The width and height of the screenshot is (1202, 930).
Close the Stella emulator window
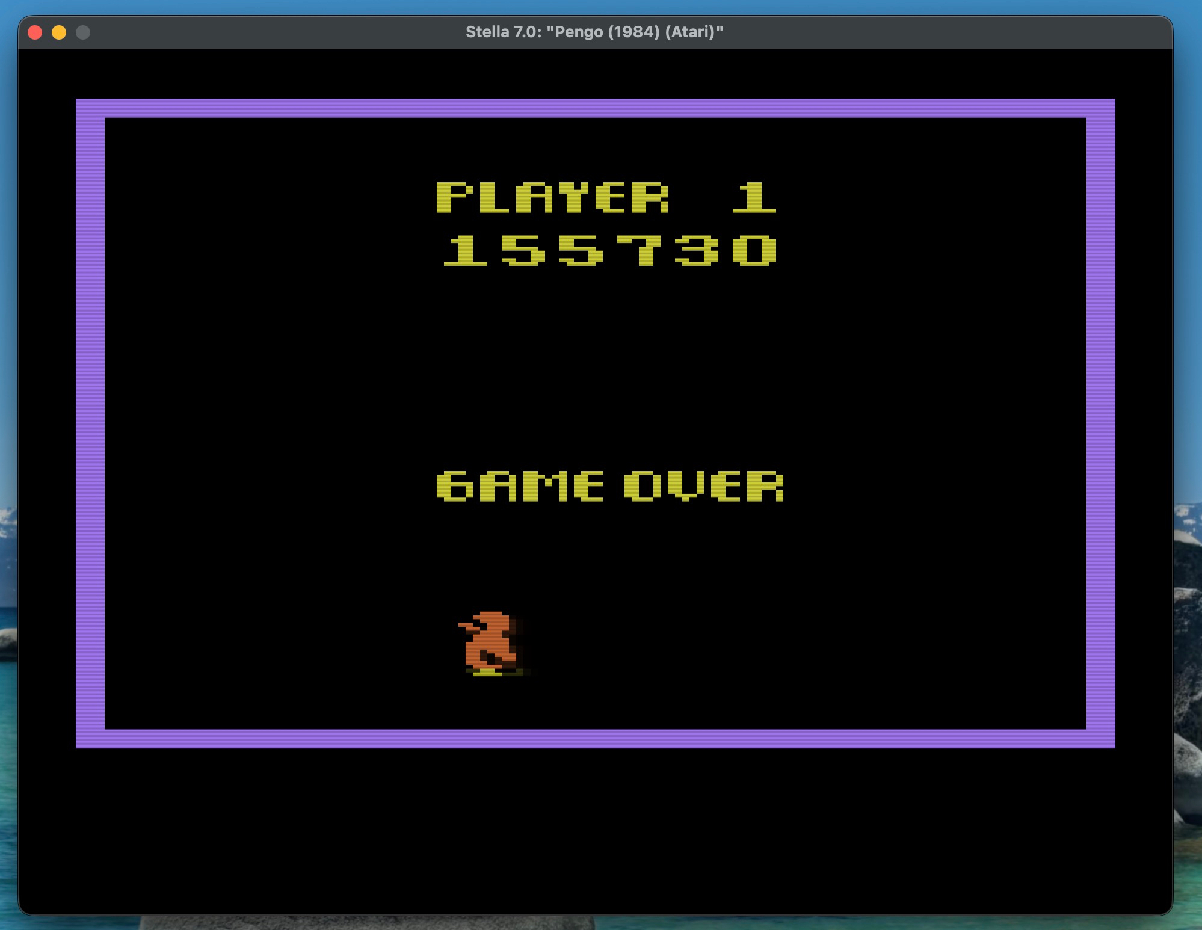click(35, 32)
